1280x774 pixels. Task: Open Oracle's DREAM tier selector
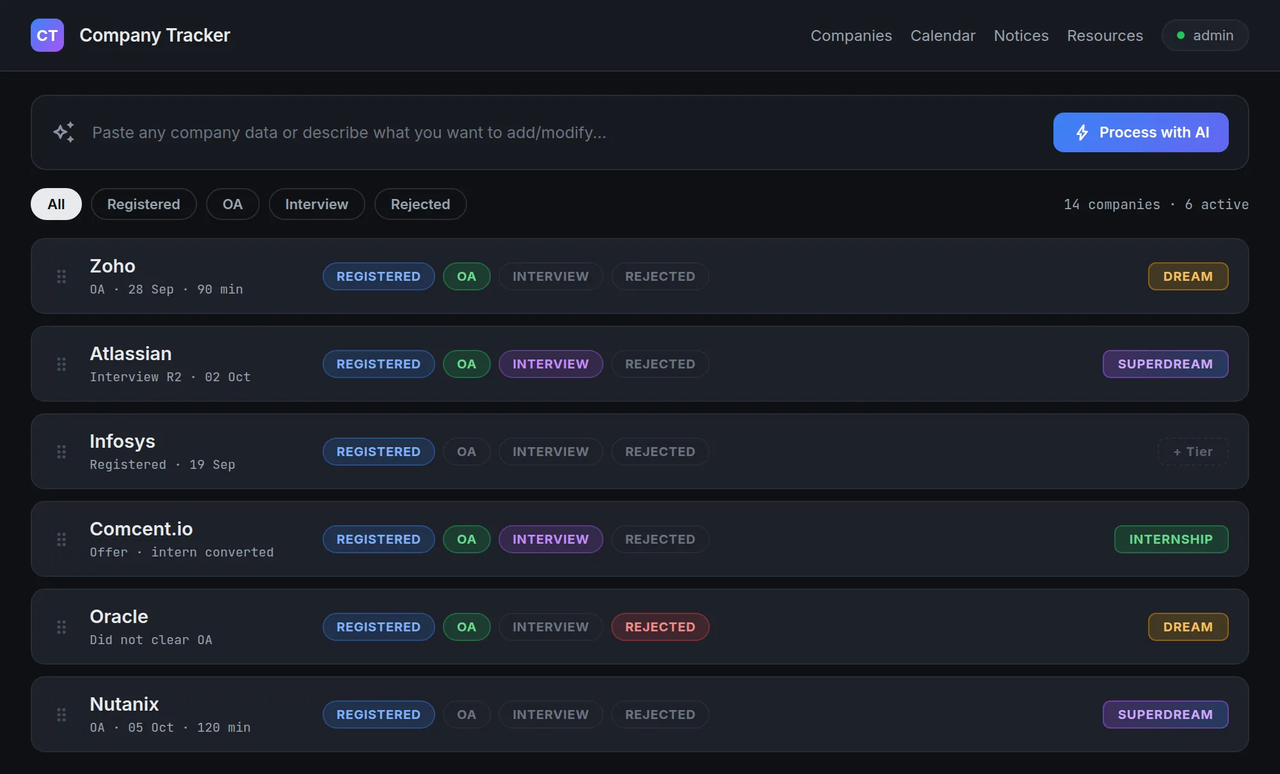(1188, 627)
